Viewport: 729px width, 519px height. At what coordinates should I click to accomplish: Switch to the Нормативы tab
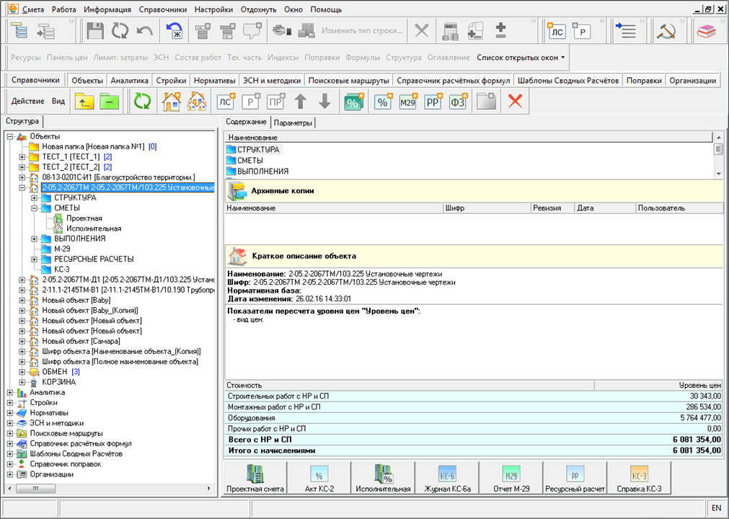coord(214,81)
